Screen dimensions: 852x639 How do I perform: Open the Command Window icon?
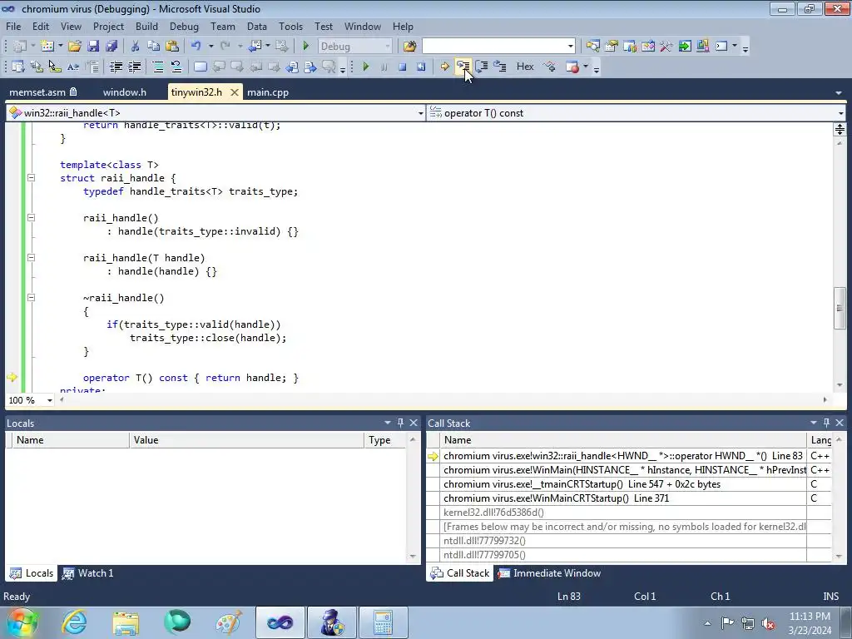721,47
